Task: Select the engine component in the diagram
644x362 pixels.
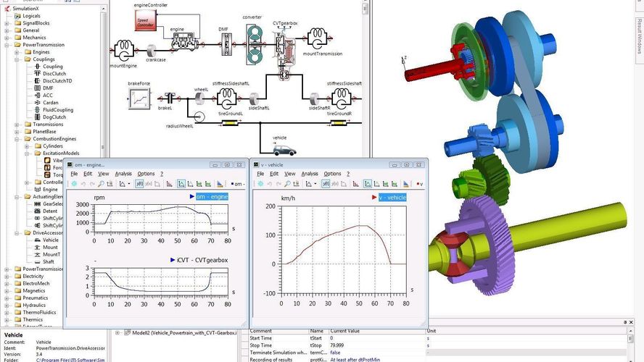Action: (184, 41)
